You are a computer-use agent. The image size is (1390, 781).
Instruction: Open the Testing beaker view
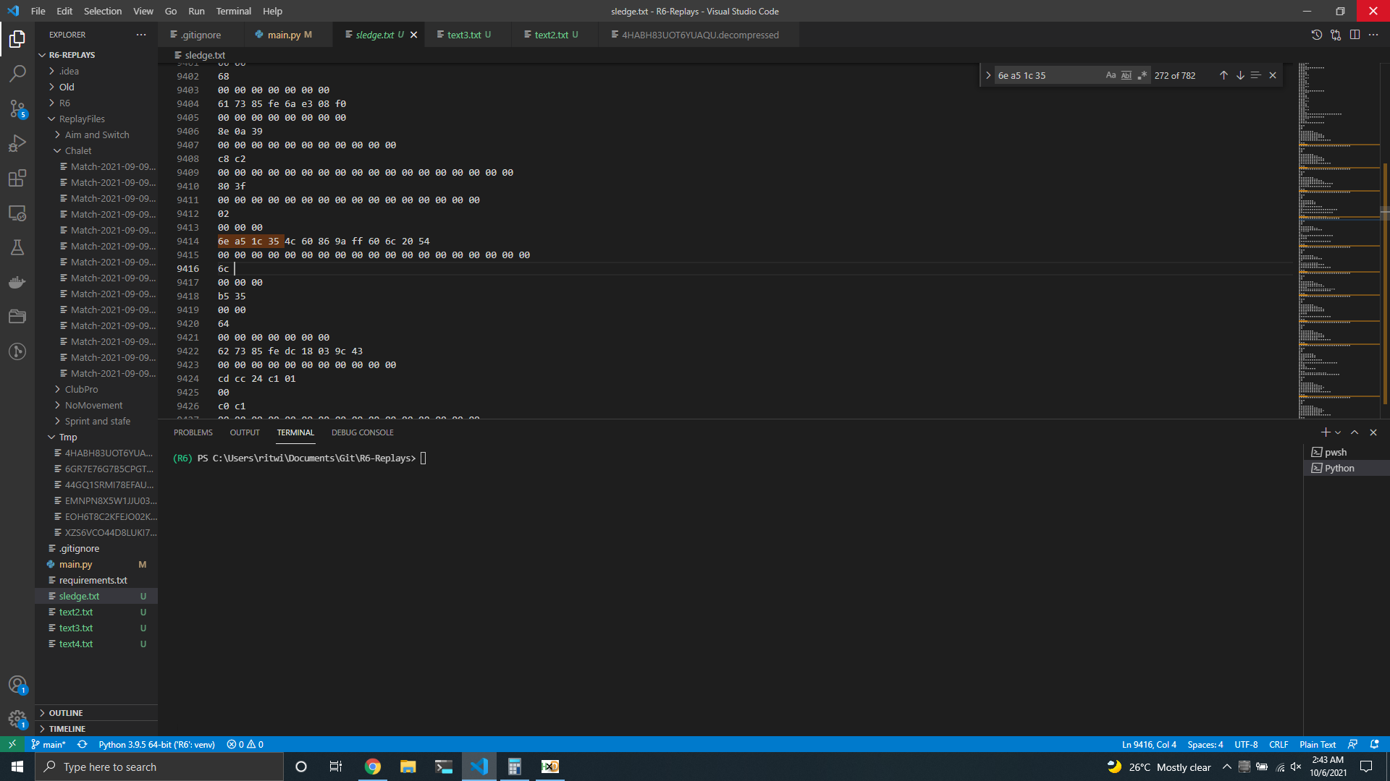pyautogui.click(x=17, y=247)
